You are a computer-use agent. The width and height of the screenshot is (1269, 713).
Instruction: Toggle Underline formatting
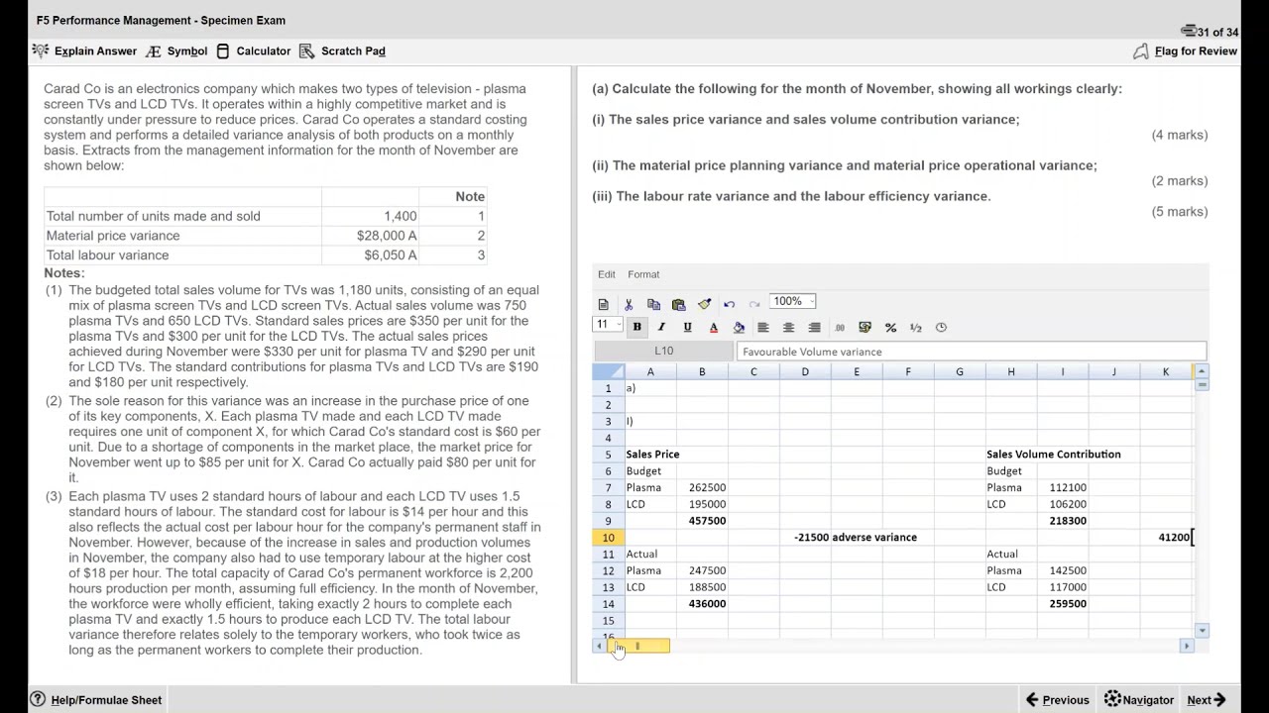click(687, 327)
